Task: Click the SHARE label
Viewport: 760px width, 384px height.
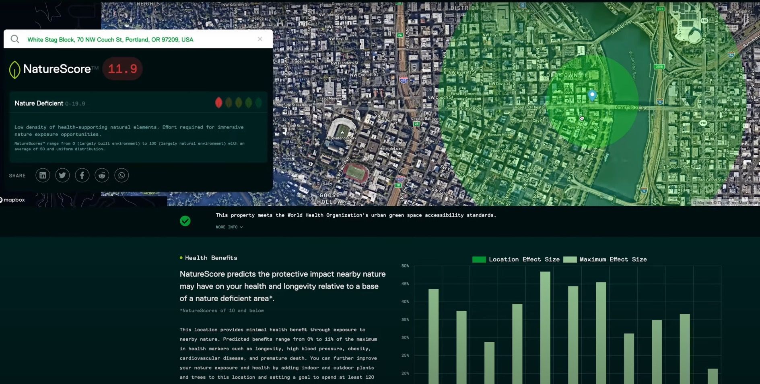Action: 17,176
